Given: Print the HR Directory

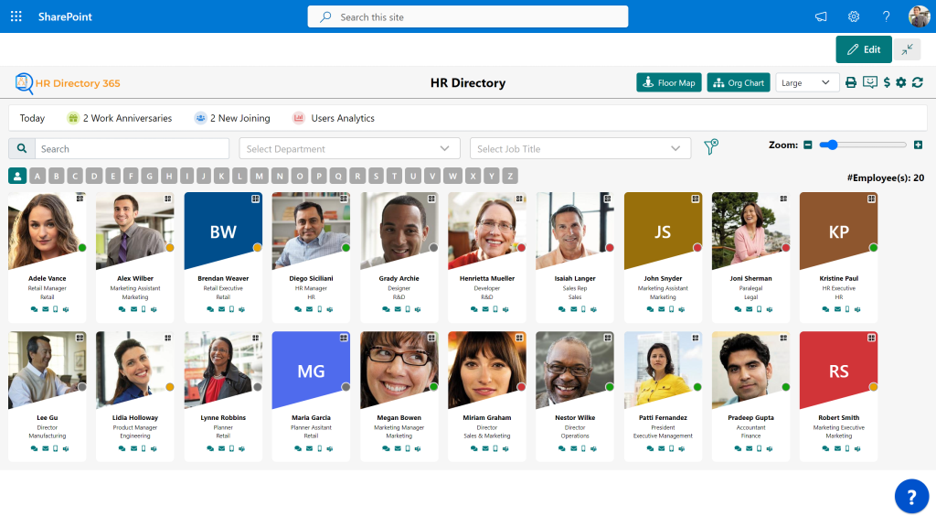Looking at the screenshot, I should (x=851, y=81).
